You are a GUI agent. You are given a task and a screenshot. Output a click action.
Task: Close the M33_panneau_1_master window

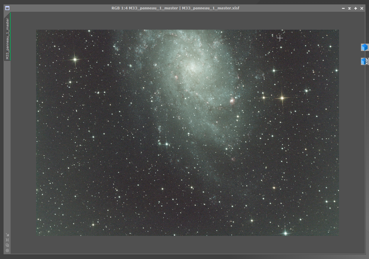362,8
